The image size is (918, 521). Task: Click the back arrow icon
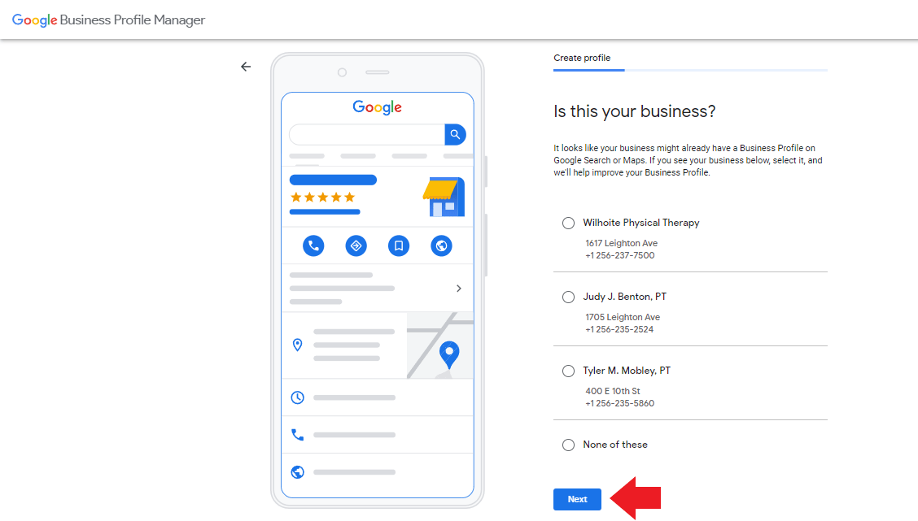[x=246, y=67]
